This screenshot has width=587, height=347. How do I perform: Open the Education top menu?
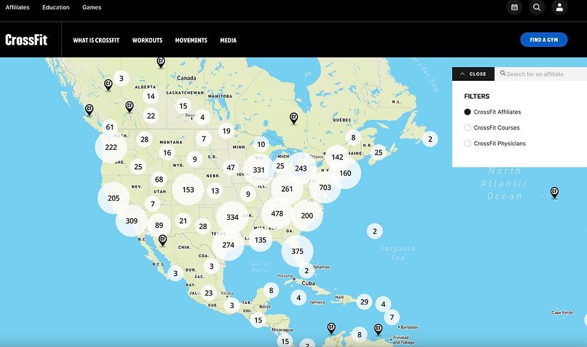click(x=56, y=7)
